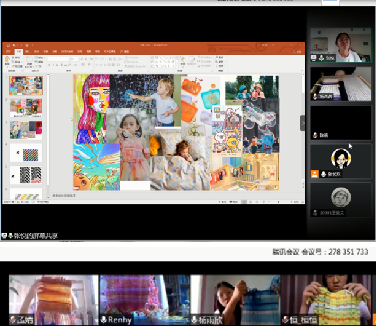Image resolution: width=377 pixels, height=326 pixels.
Task: Click muted mic icon beside 30901王璐文
Action: [315, 213]
